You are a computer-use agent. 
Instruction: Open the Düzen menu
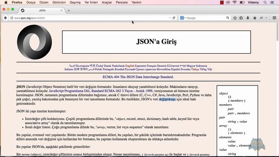(x=44, y=2)
